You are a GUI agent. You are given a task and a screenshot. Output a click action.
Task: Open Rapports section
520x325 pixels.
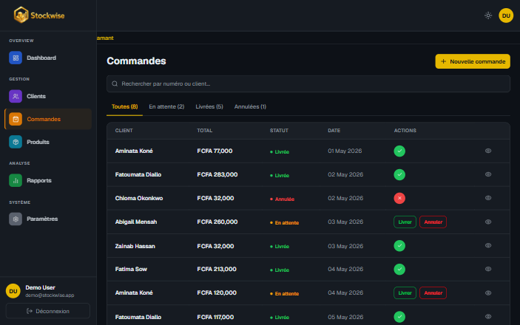(48, 180)
